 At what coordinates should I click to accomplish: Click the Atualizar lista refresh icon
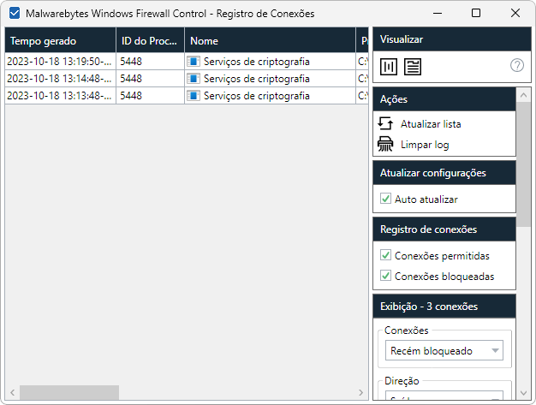pyautogui.click(x=385, y=124)
